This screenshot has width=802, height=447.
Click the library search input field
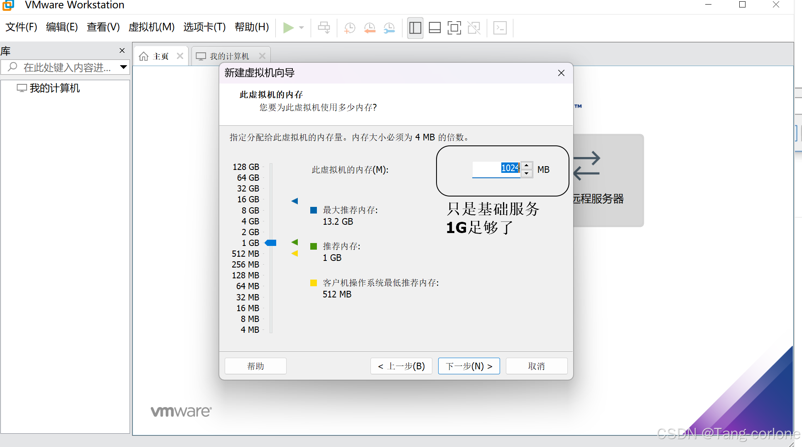coord(65,67)
